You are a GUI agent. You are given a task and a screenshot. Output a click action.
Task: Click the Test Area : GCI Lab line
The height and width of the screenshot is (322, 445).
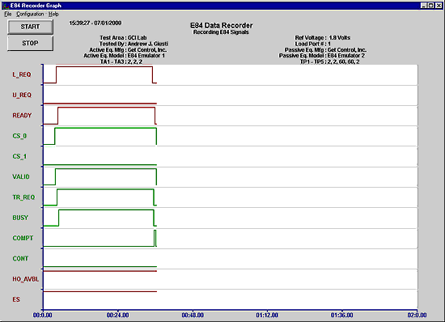(x=123, y=38)
